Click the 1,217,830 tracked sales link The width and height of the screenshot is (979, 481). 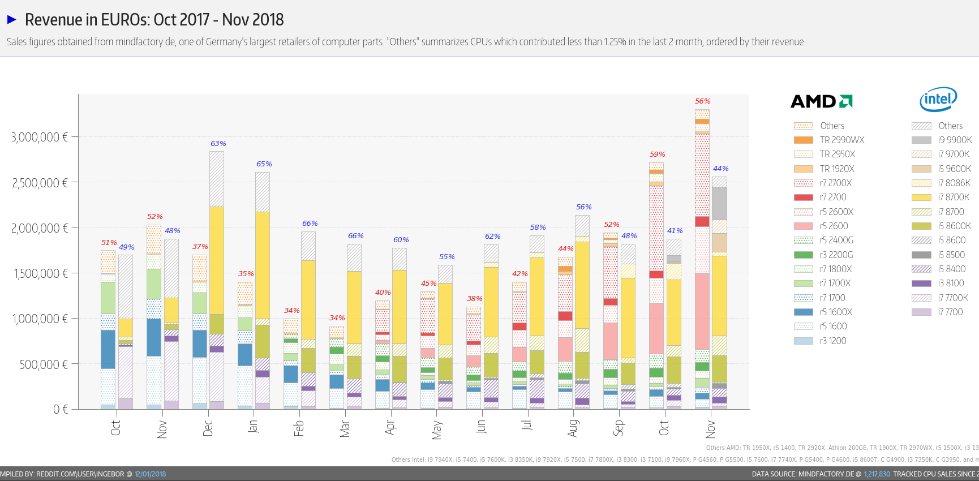pyautogui.click(x=877, y=474)
